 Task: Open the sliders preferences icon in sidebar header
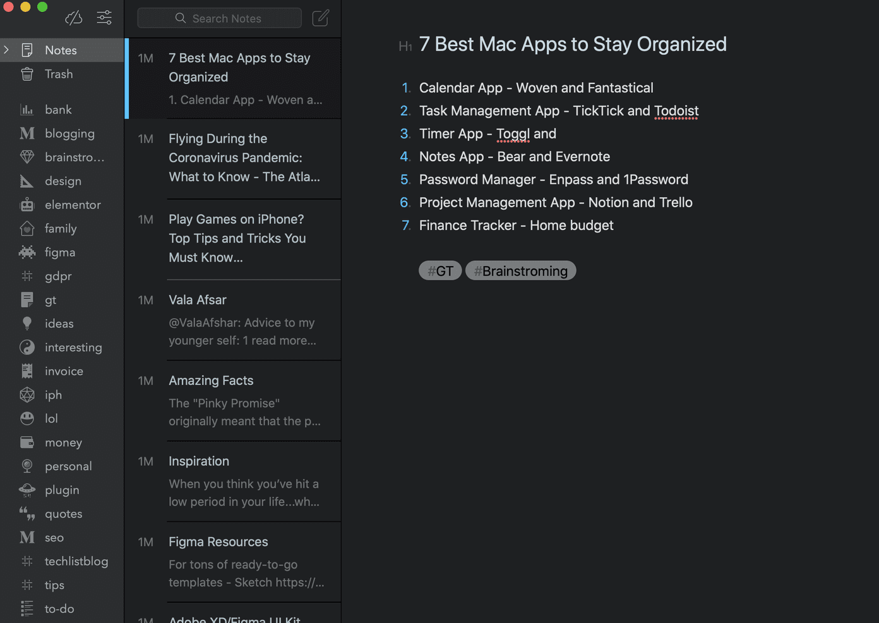tap(104, 18)
